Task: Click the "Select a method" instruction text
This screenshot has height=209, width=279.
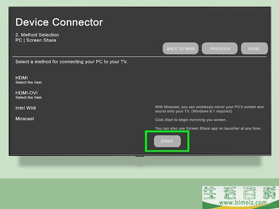Action: coord(71,62)
